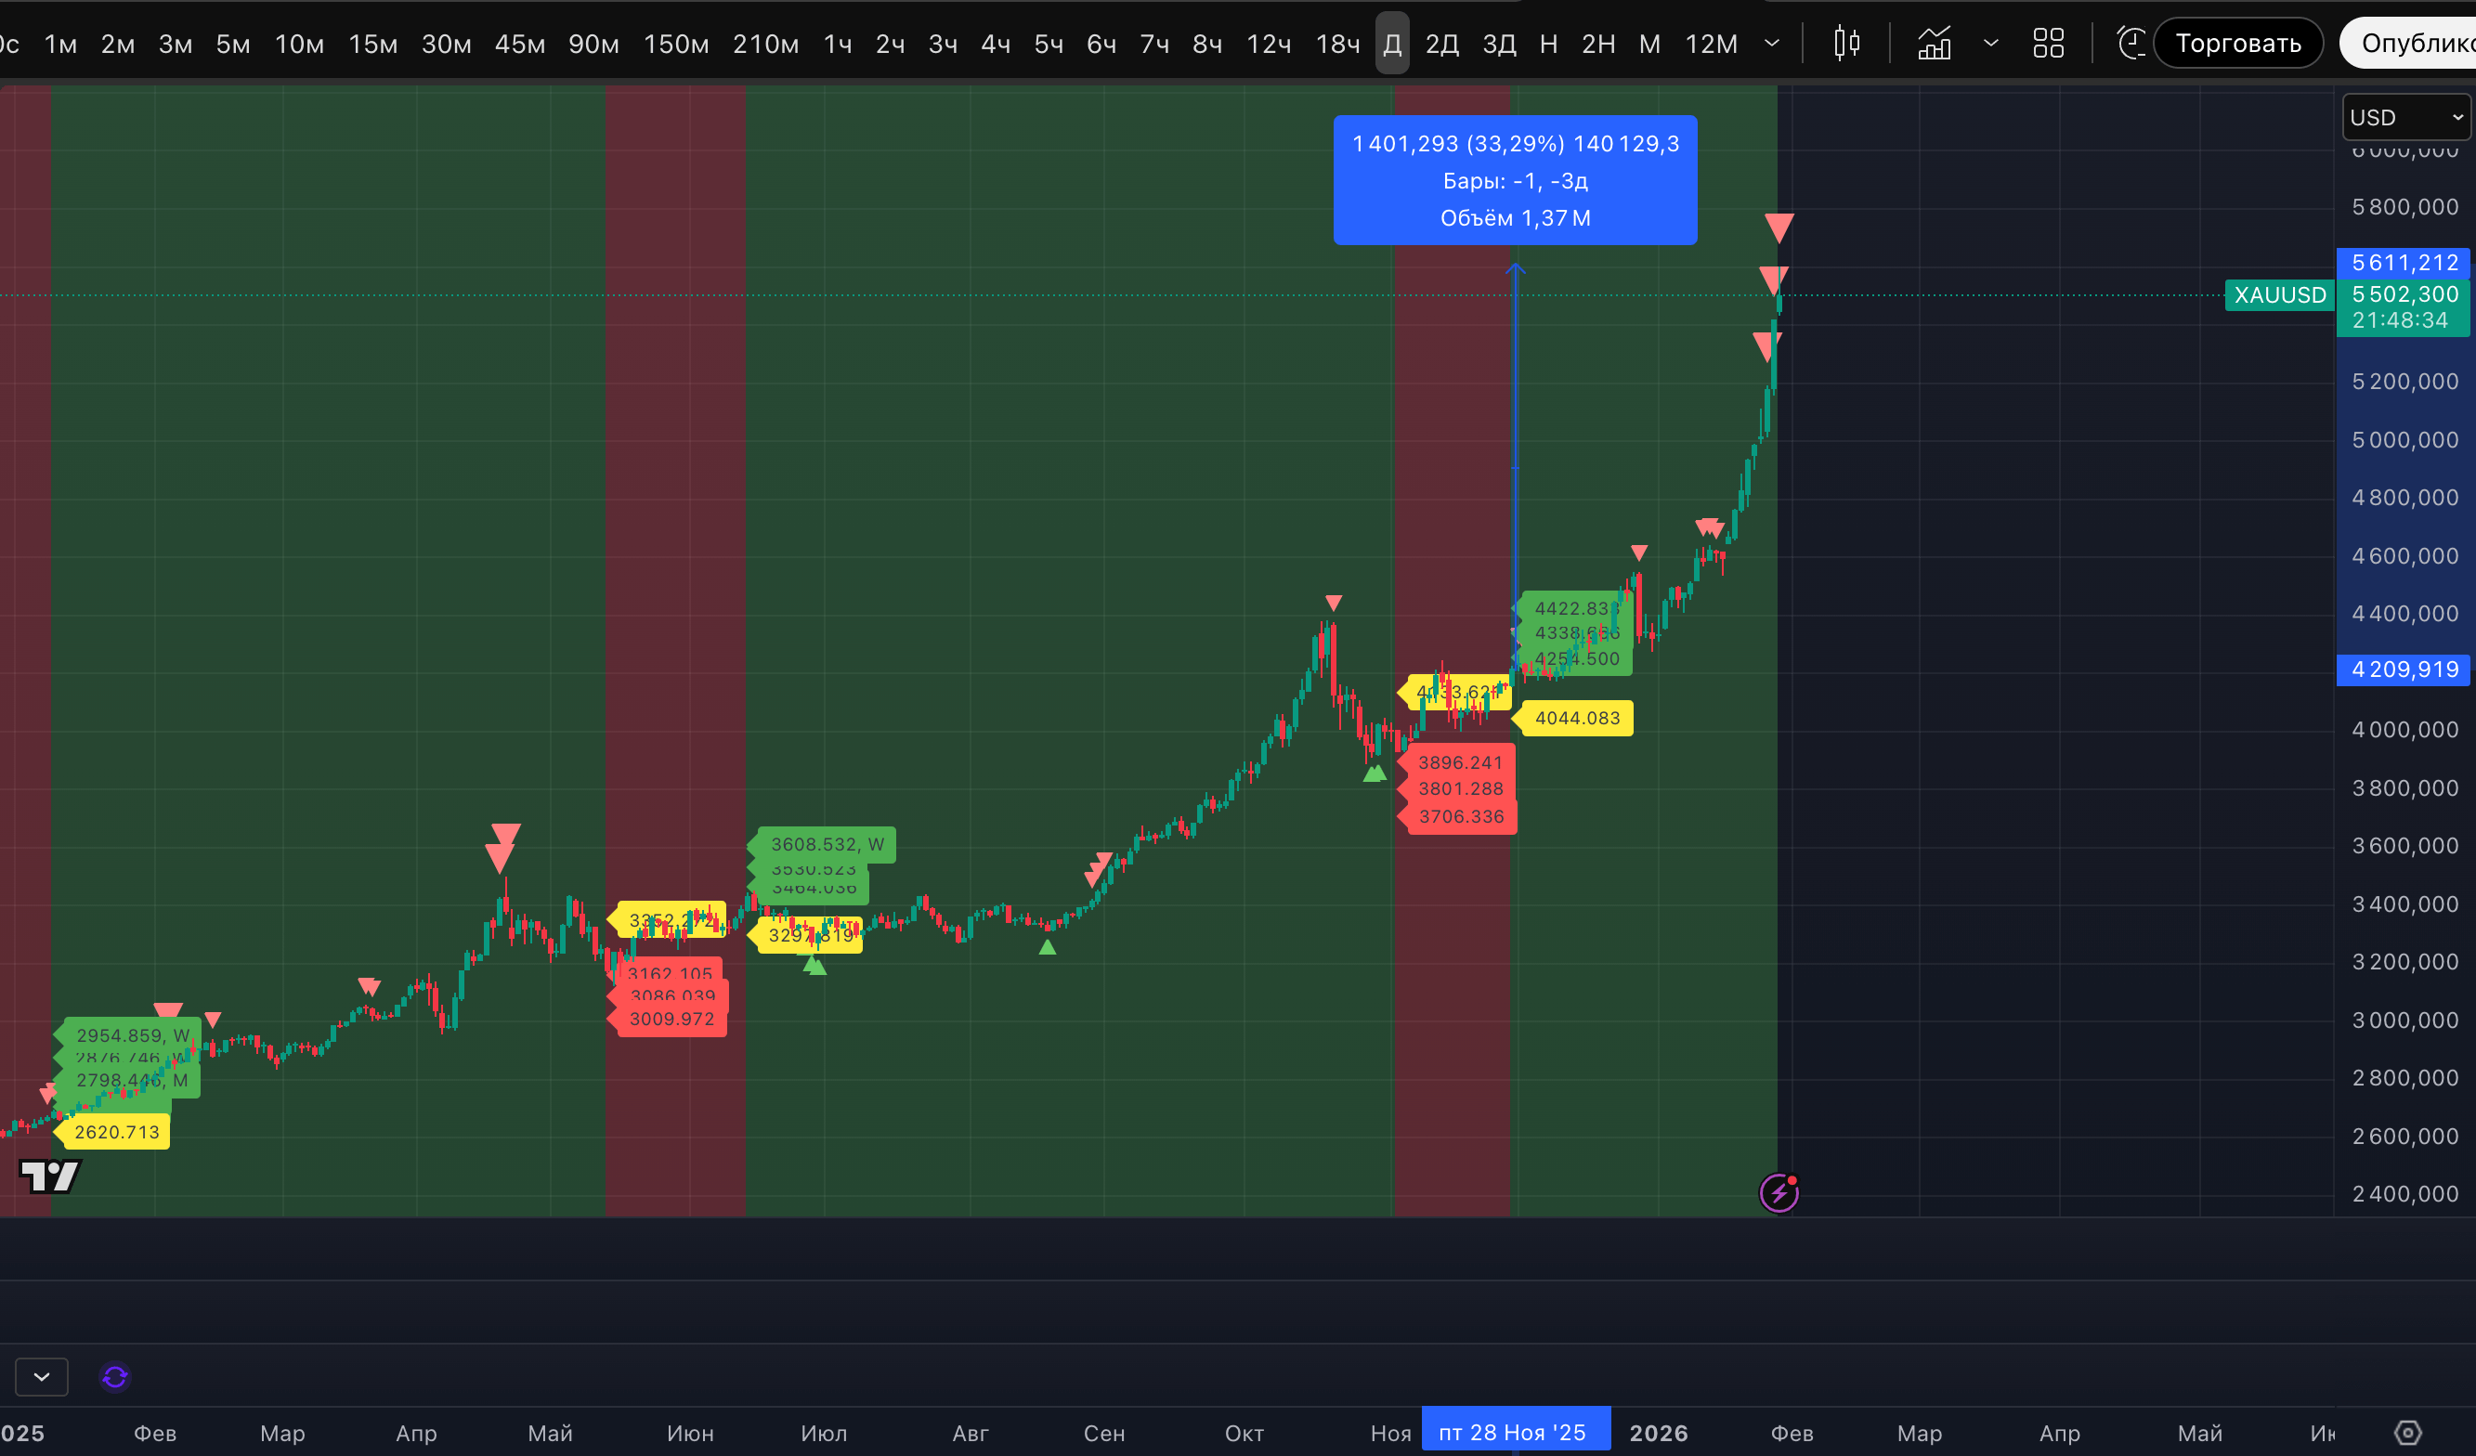Viewport: 2476px width, 1456px height.
Task: Collapse the bottom panel chevron button
Action: 41,1376
